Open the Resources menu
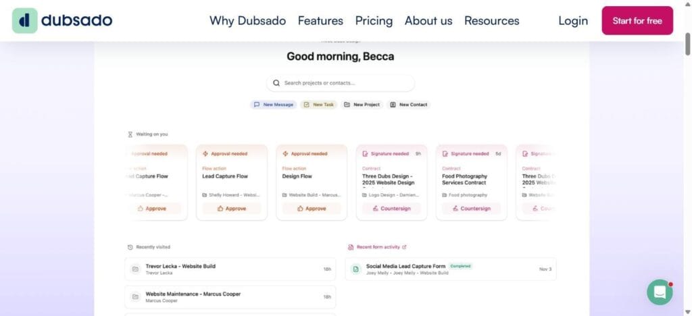The width and height of the screenshot is (692, 316). pyautogui.click(x=492, y=21)
